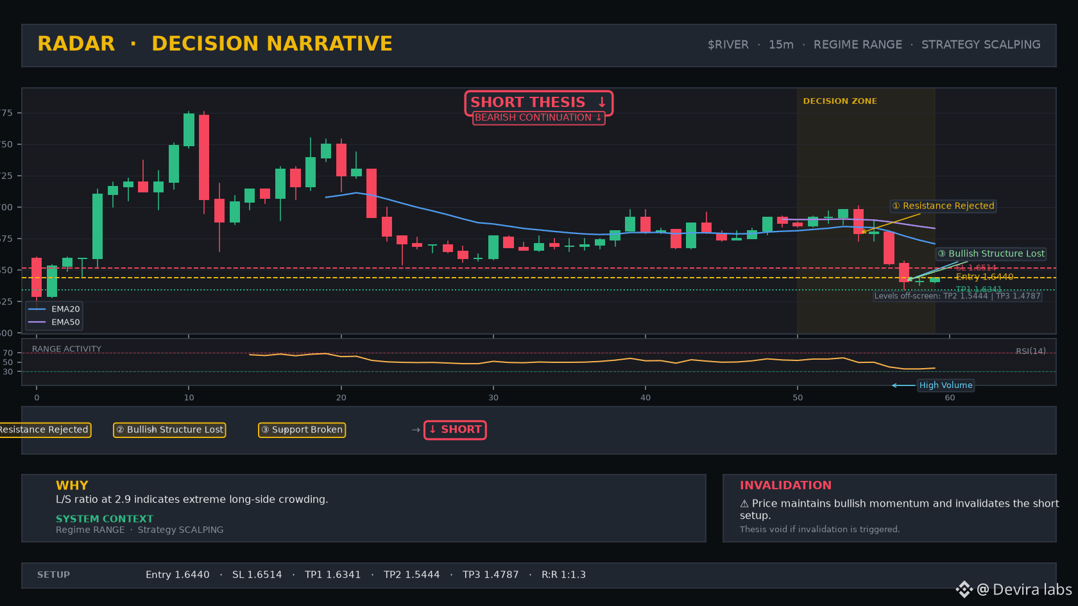Click TP1 1.6341 in the SETUP bar
The width and height of the screenshot is (1078, 606).
(x=333, y=575)
